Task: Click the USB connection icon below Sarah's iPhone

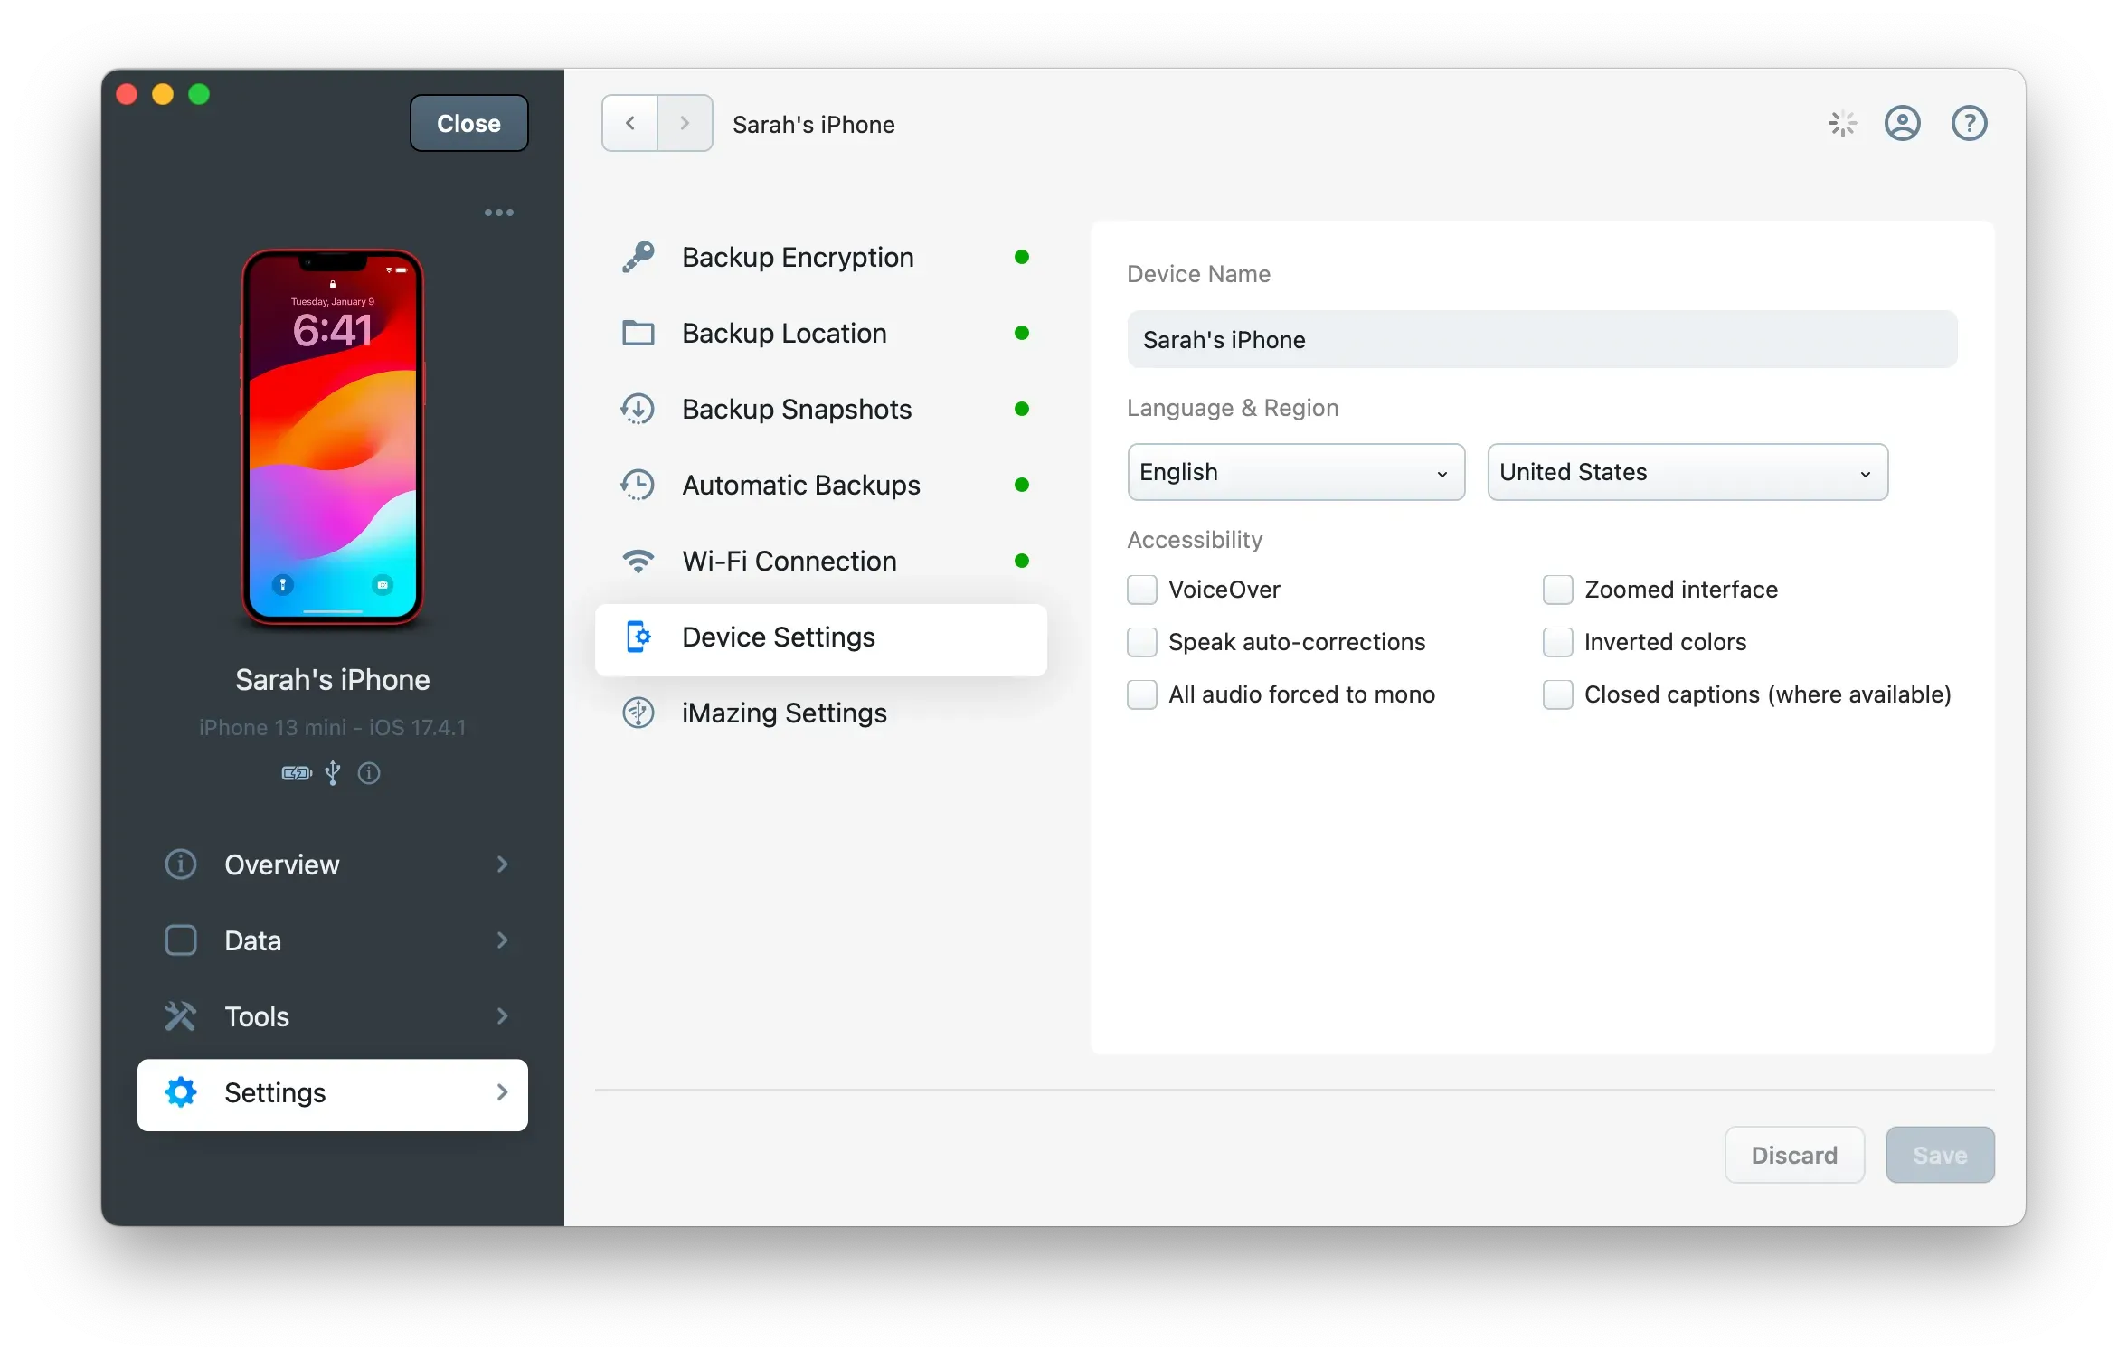Action: coord(332,773)
